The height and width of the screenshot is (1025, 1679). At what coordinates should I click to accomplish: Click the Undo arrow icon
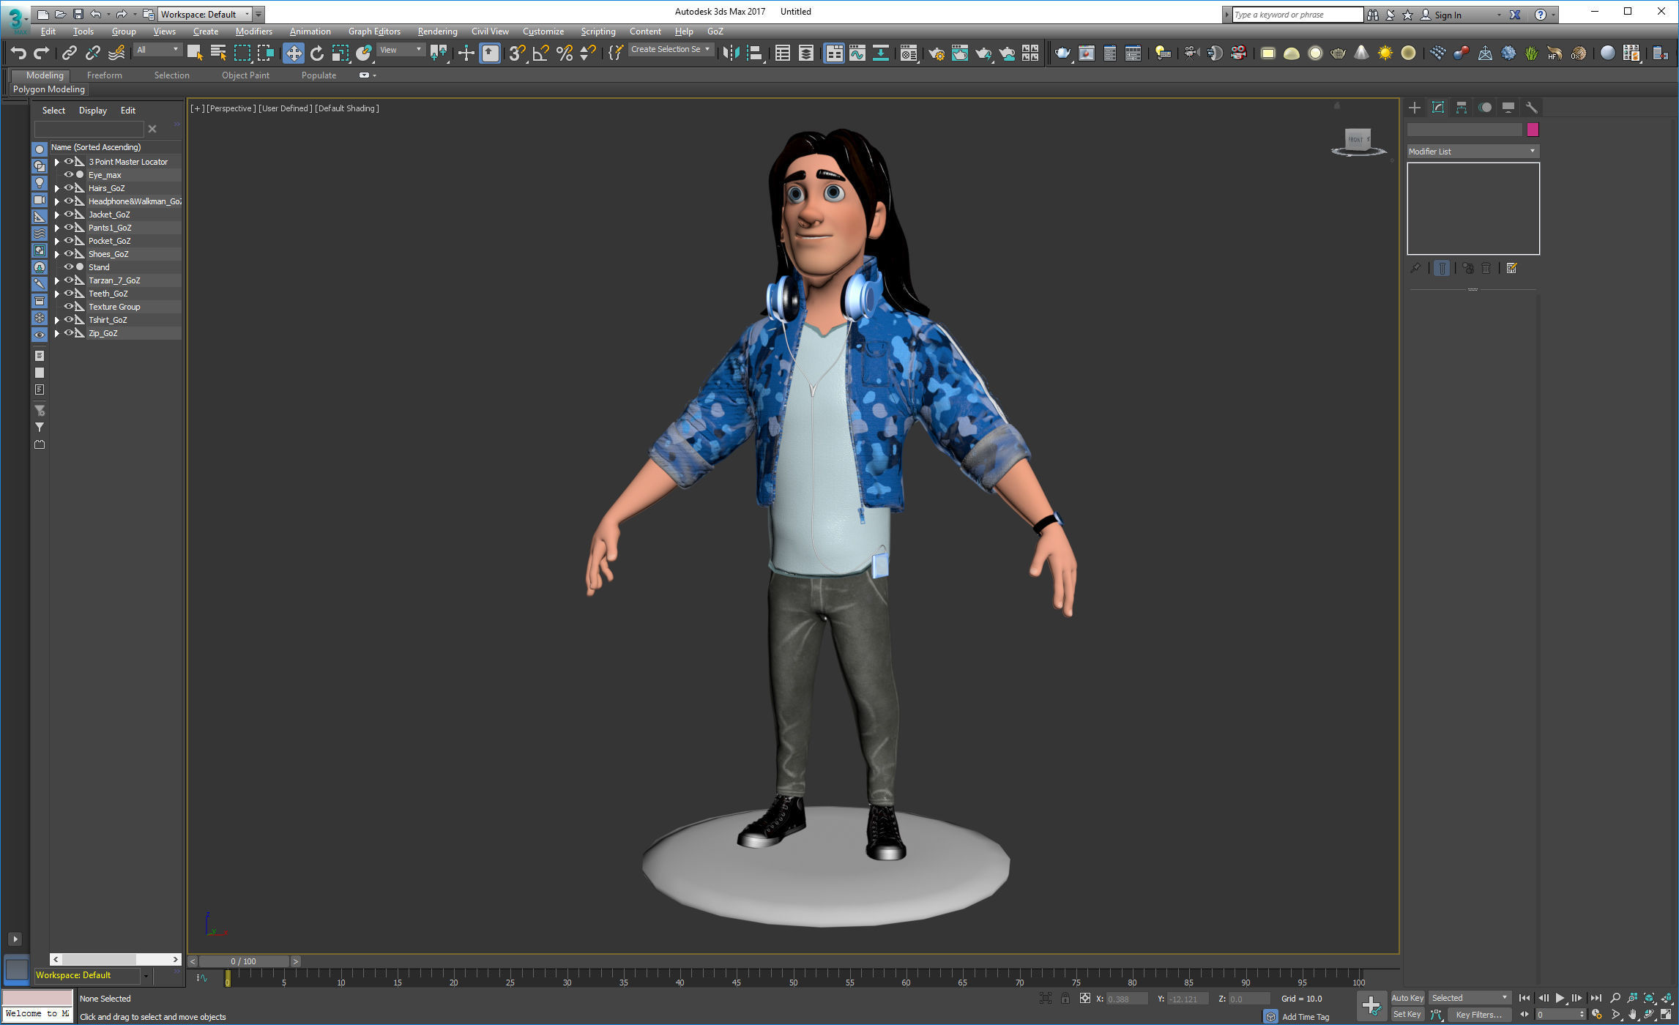pos(18,53)
